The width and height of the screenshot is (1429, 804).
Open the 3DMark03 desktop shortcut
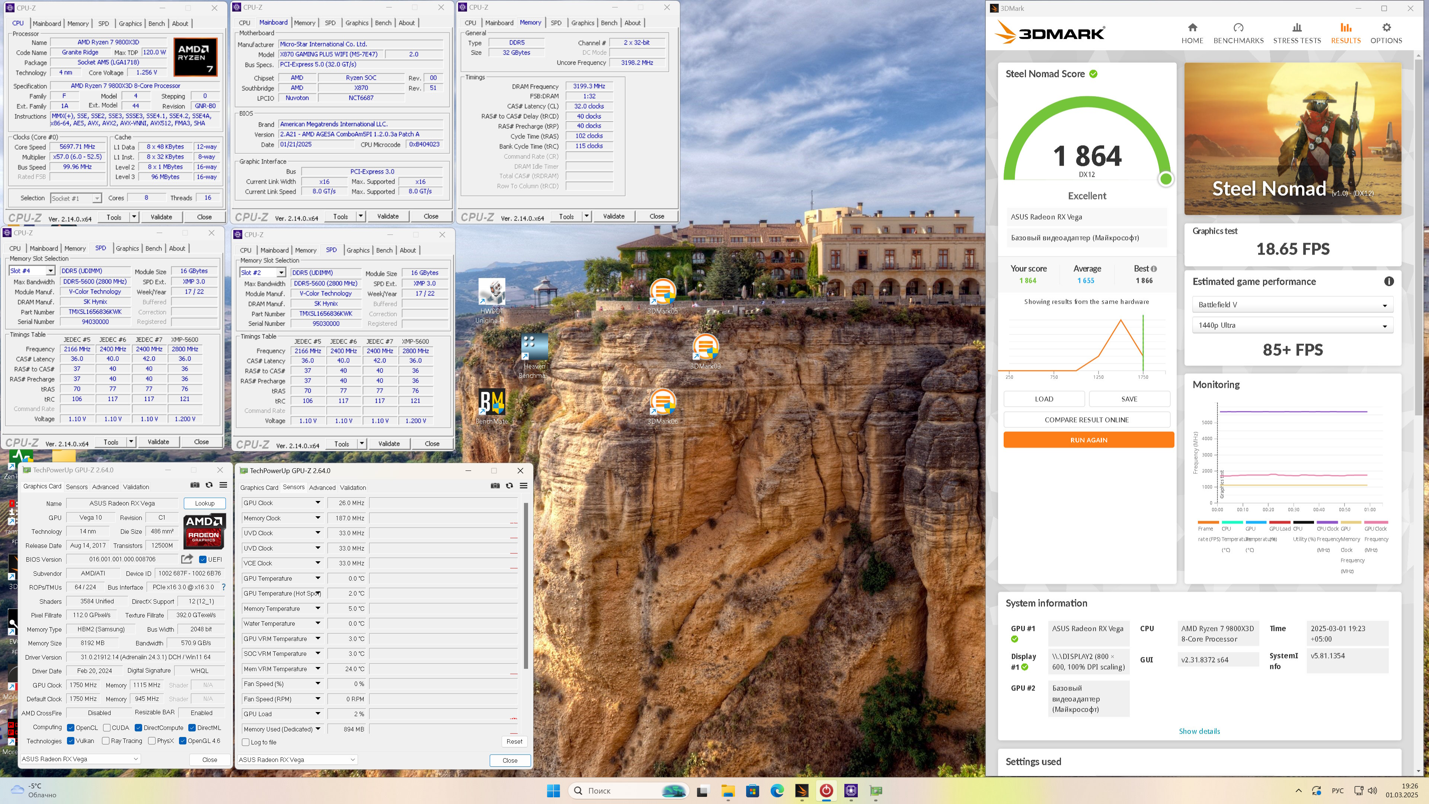pyautogui.click(x=705, y=351)
